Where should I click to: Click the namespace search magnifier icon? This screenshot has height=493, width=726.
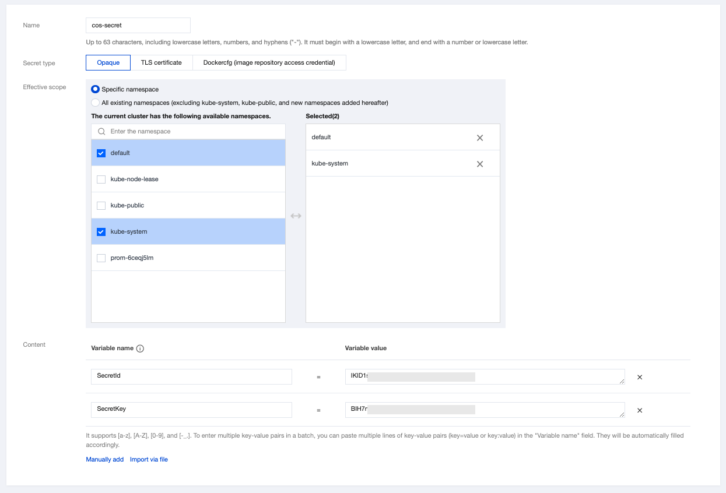click(x=101, y=132)
